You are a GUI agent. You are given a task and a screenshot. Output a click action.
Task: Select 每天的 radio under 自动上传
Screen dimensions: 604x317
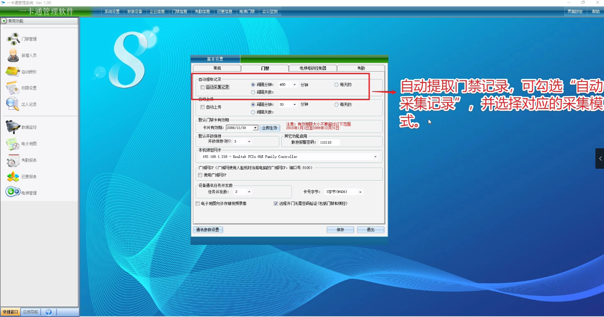coord(337,104)
